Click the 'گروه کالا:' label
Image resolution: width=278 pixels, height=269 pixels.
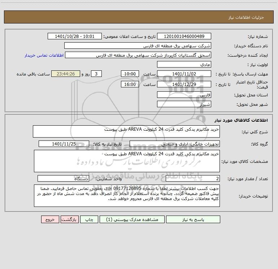pyautogui.click(x=259, y=144)
